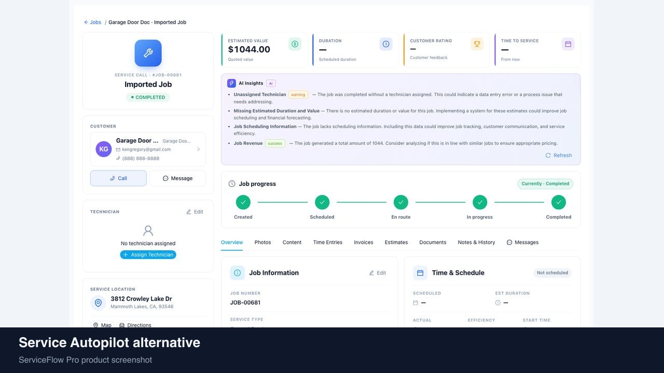Open the Invoices tab
Viewport: 664px width, 373px height.
click(364, 242)
